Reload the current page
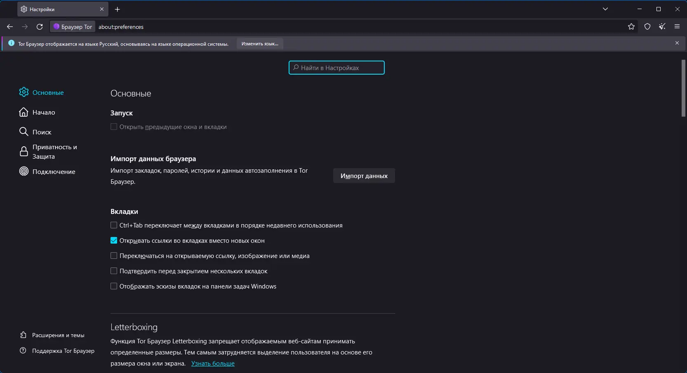Viewport: 687px width, 373px height. pos(40,27)
